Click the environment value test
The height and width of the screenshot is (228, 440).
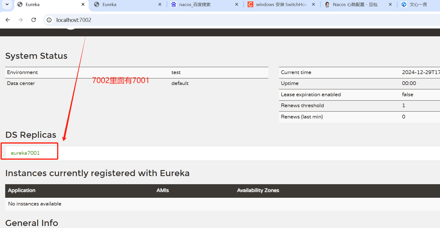pyautogui.click(x=176, y=73)
